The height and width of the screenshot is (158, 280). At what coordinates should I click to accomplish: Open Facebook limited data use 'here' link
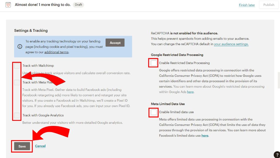tap(205, 136)
